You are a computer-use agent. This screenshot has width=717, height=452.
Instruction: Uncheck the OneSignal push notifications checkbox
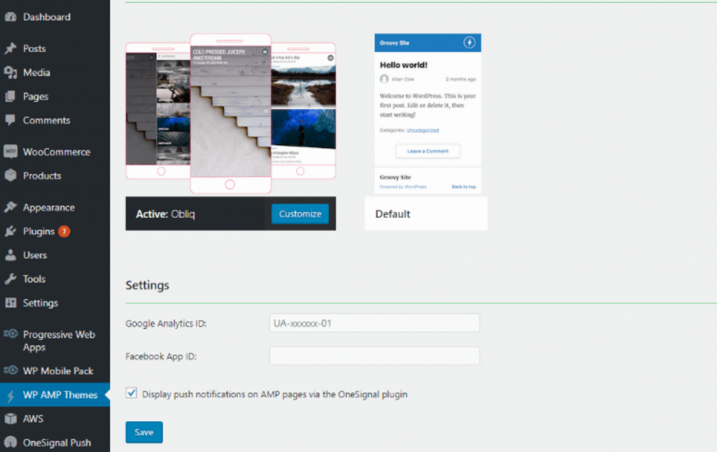(x=131, y=393)
